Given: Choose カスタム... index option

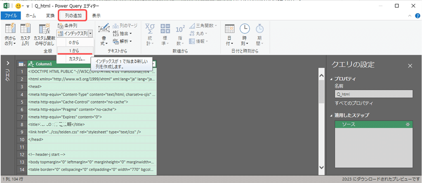Looking at the screenshot, I should tap(75, 59).
